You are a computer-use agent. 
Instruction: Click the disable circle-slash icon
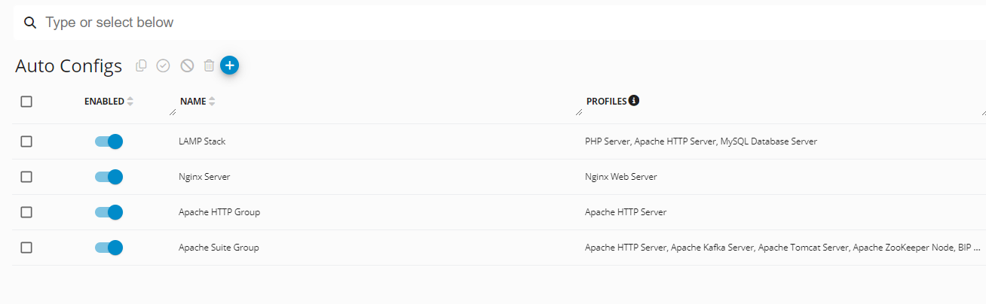pyautogui.click(x=187, y=66)
